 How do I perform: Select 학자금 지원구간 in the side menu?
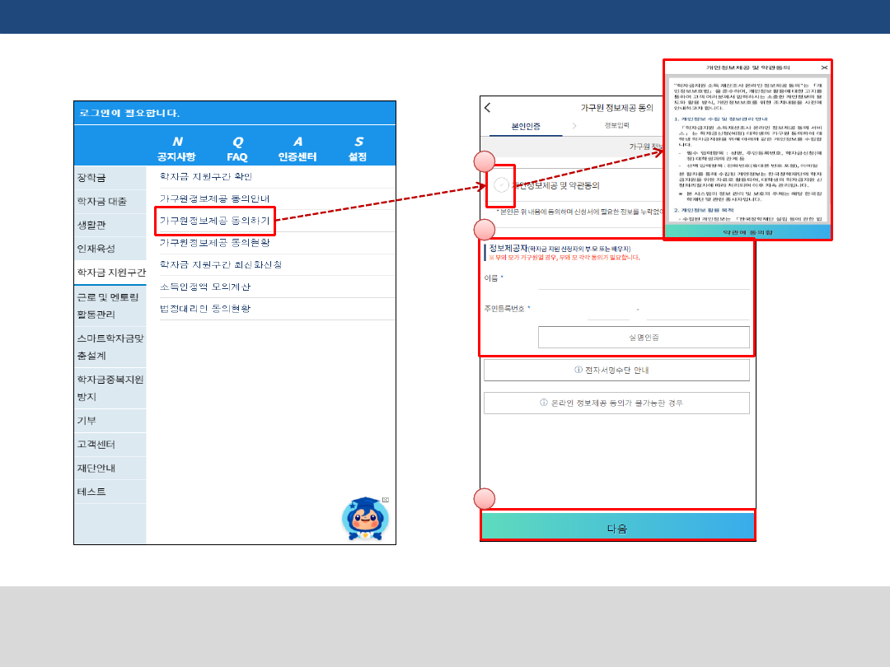[110, 273]
